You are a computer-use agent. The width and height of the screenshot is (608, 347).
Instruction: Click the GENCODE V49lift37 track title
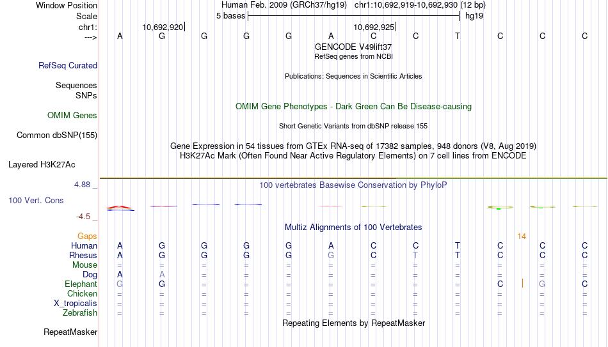pos(353,47)
